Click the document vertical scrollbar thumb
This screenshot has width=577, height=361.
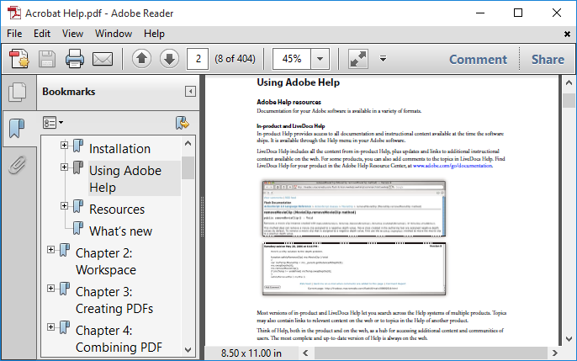(x=569, y=100)
